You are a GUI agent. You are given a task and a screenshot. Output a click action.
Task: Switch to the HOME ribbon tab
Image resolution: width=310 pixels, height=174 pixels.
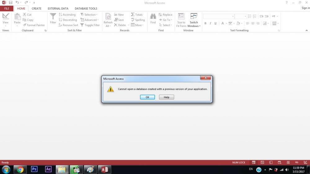21,8
